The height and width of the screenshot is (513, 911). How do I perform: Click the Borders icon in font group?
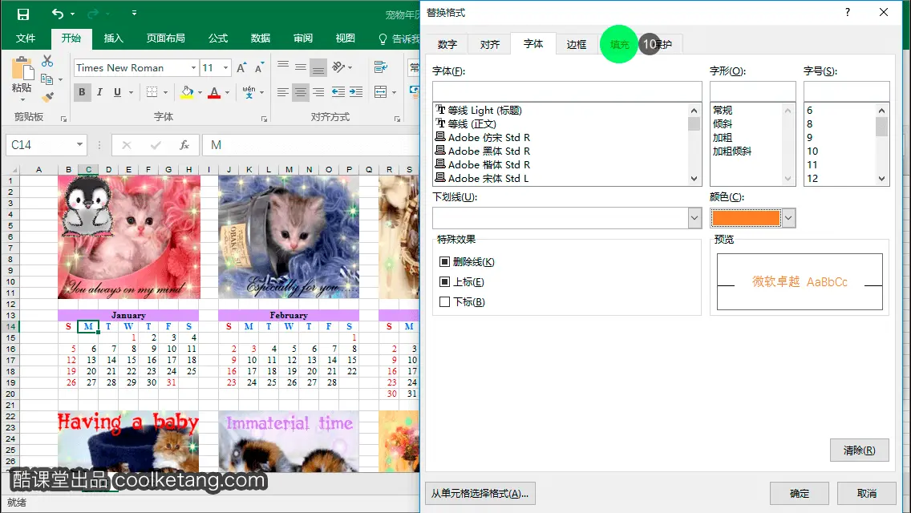(x=152, y=92)
